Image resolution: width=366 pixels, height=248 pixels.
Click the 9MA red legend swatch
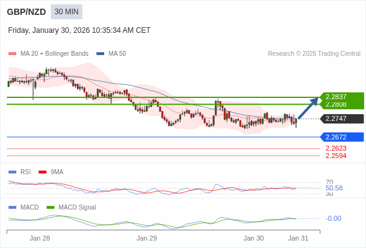pos(42,172)
